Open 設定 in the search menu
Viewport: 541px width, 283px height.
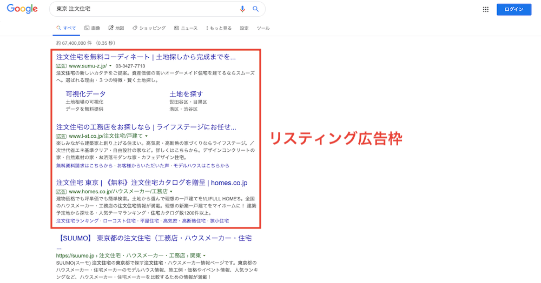click(245, 28)
